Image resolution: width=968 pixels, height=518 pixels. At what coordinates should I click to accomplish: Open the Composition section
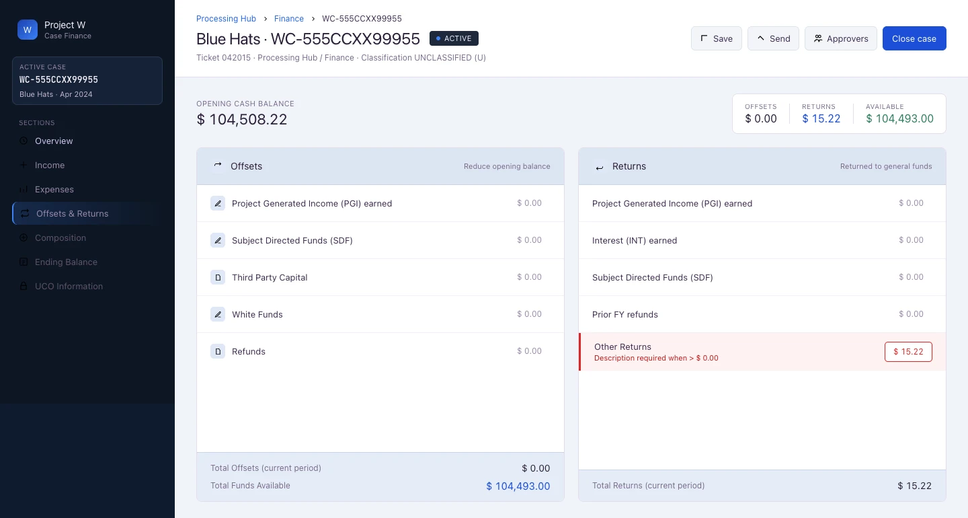click(87, 238)
